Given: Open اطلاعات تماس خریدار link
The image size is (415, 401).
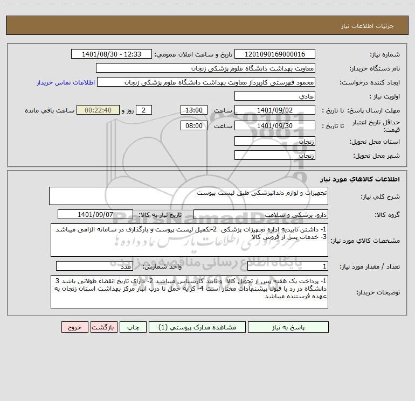Looking at the screenshot, I should coord(66,82).
